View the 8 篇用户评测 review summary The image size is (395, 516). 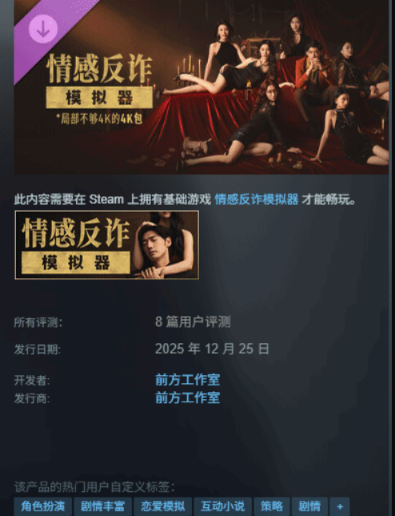point(193,322)
